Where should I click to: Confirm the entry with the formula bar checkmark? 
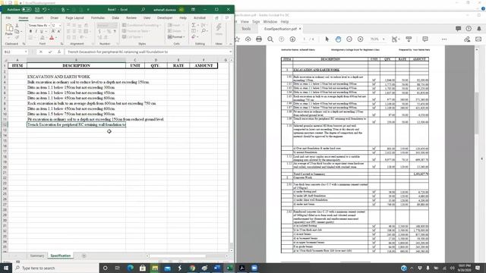point(50,52)
